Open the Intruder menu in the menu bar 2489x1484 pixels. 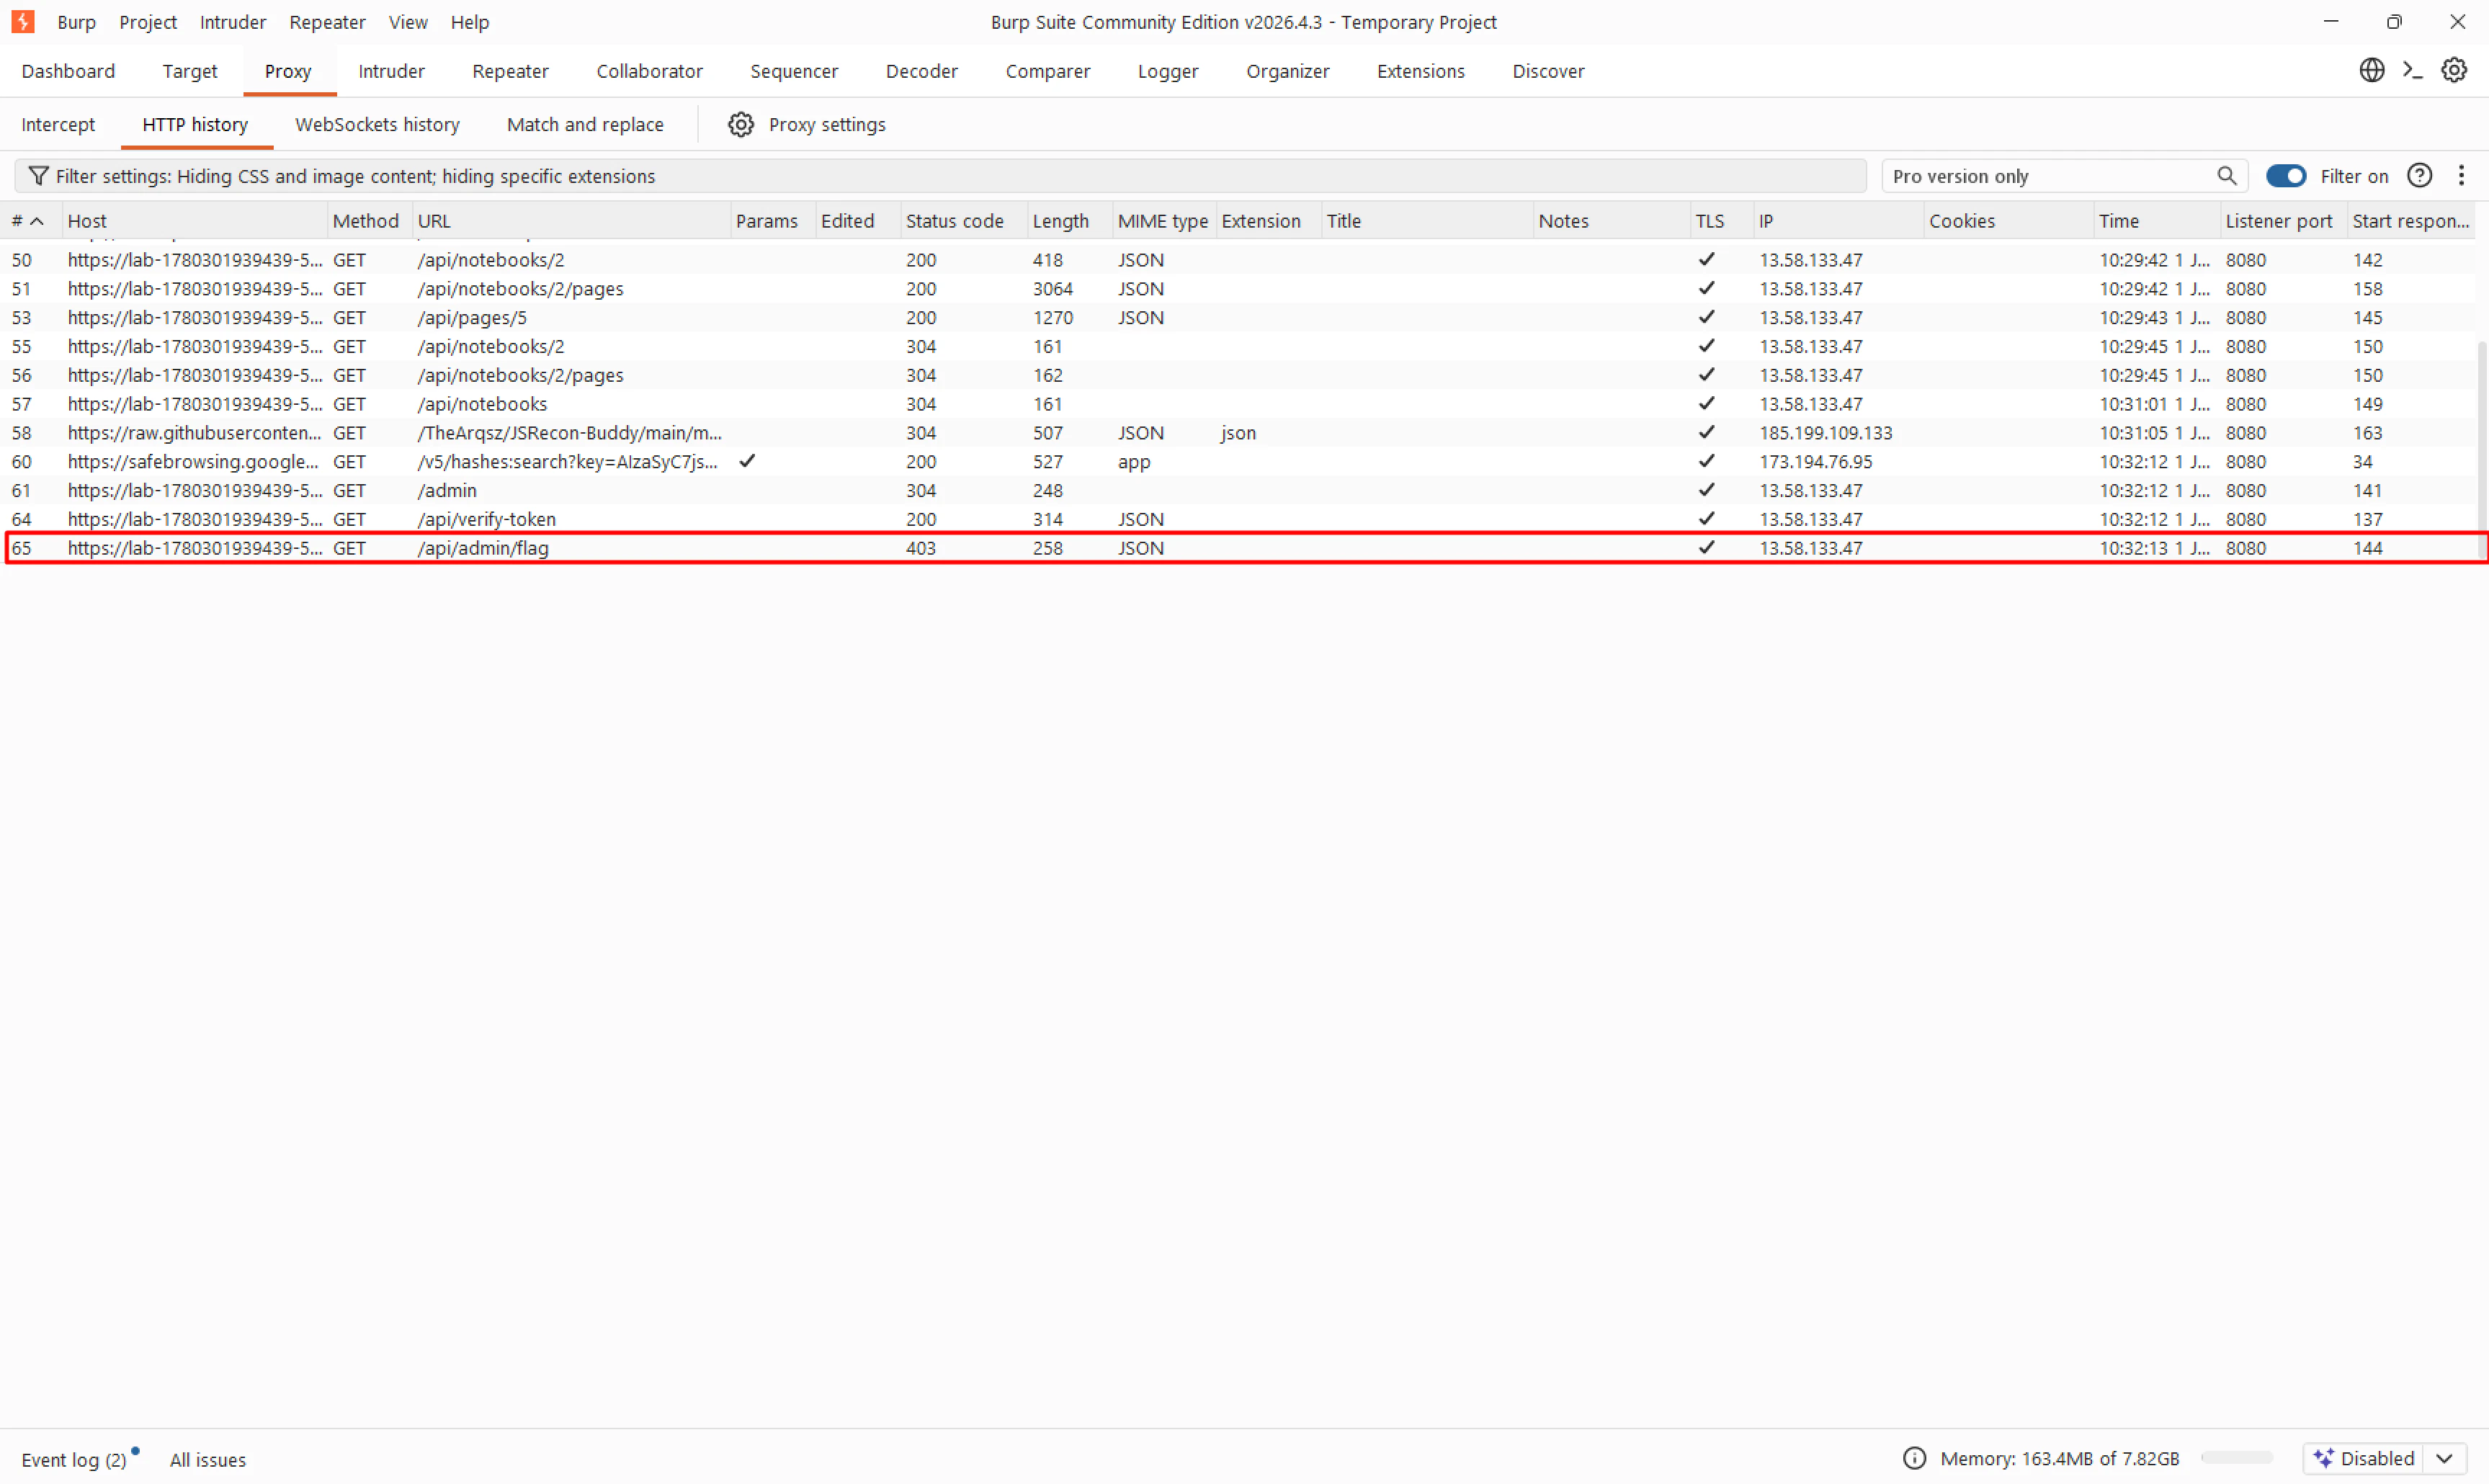[x=232, y=22]
